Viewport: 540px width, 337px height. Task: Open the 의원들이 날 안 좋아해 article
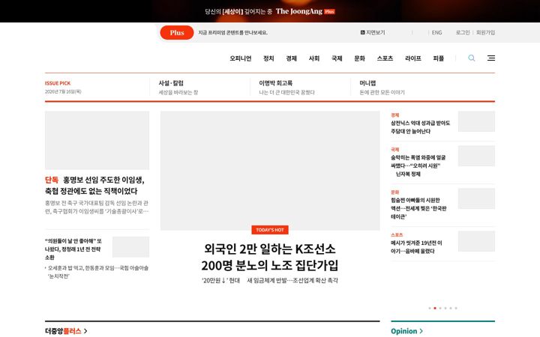[73, 249]
